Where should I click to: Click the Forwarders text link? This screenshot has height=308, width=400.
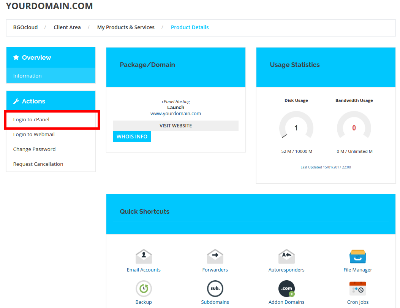click(x=215, y=270)
